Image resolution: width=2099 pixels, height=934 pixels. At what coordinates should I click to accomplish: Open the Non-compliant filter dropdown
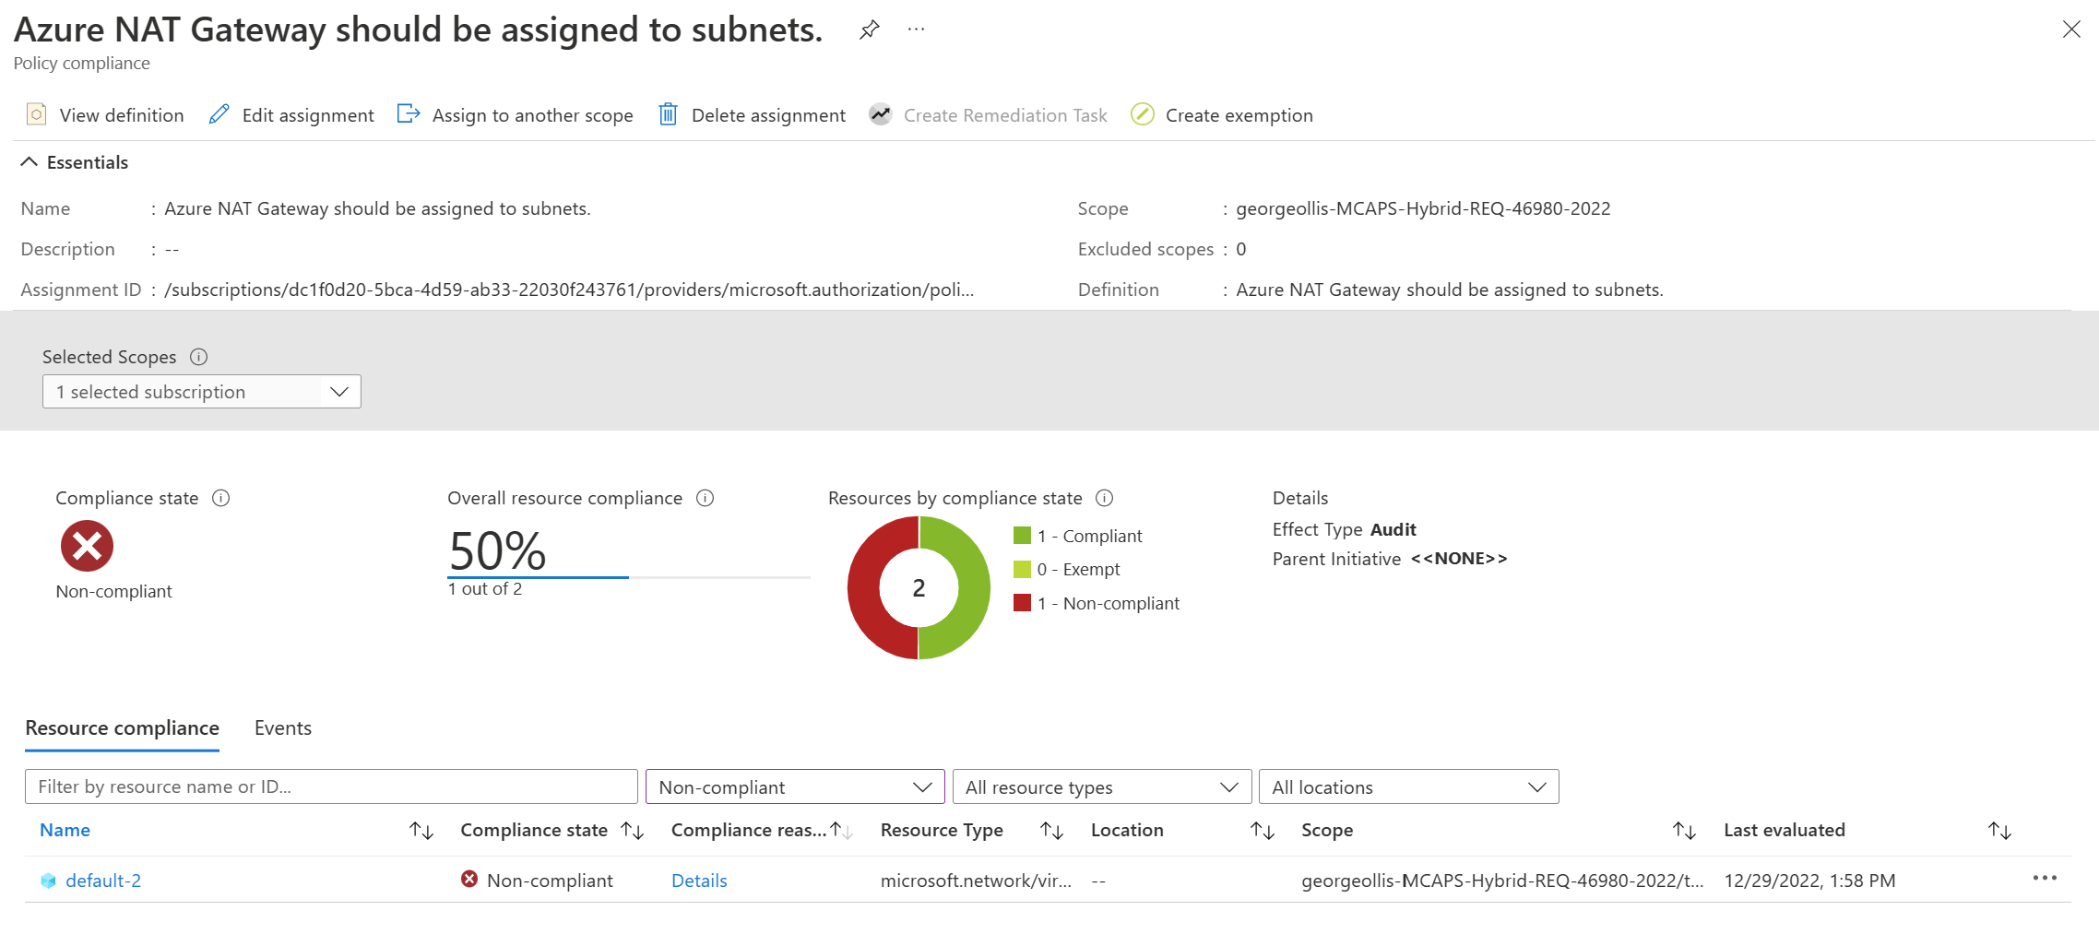(794, 787)
